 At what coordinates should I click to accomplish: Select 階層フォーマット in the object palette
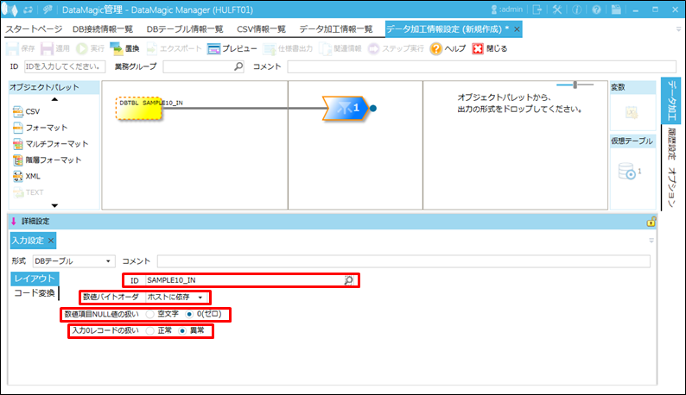(x=48, y=160)
